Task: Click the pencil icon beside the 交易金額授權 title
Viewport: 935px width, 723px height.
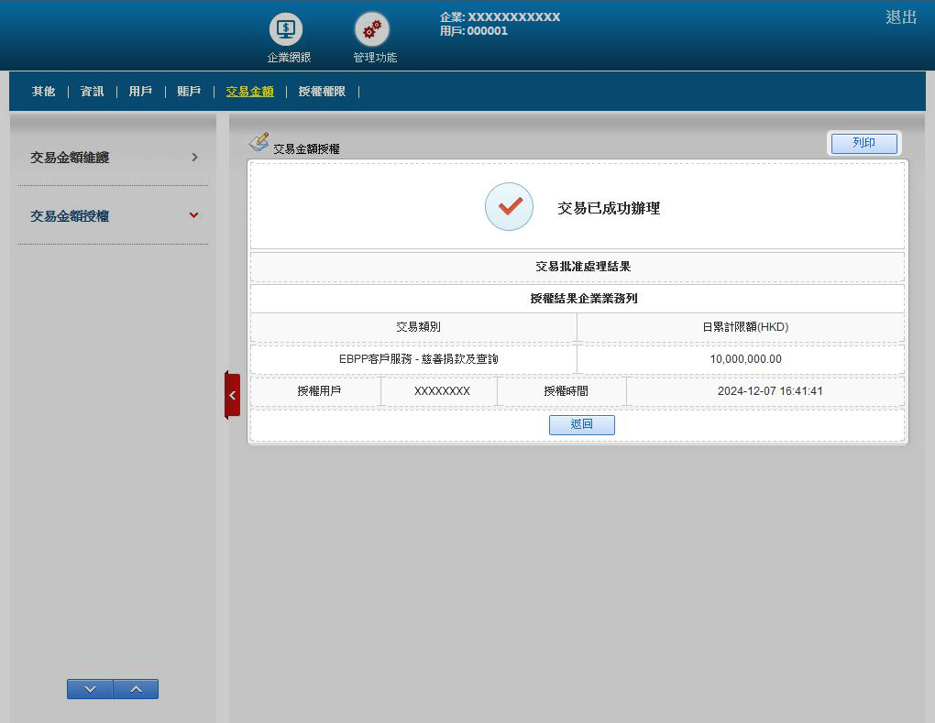Action: (x=258, y=142)
